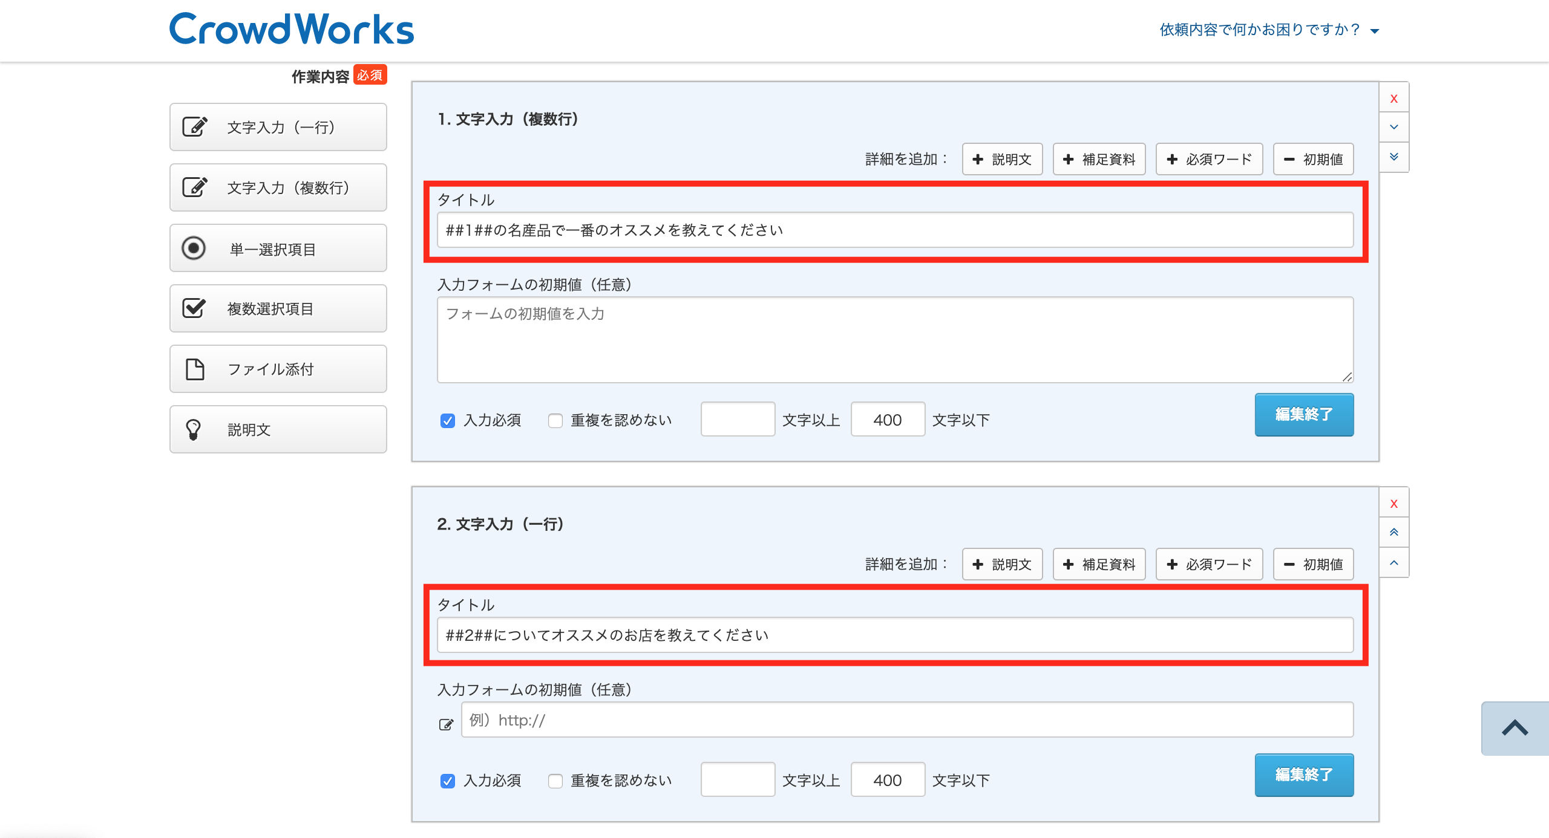Move question 1 down one position

pos(1393,128)
